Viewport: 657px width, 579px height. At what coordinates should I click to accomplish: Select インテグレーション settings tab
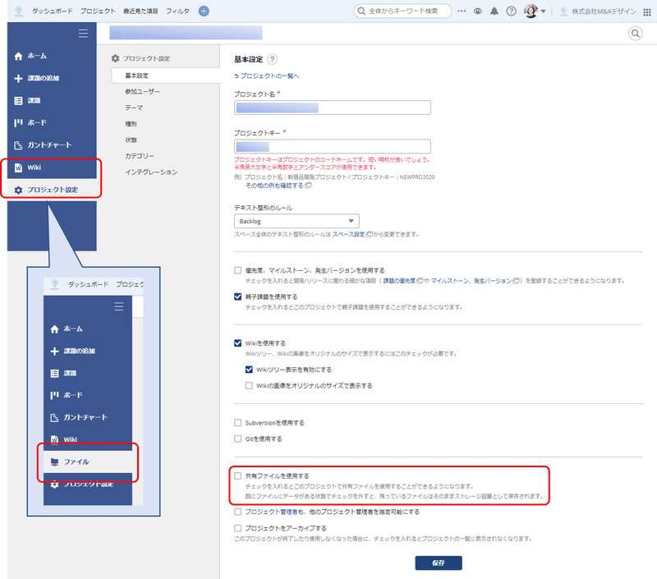coord(151,172)
